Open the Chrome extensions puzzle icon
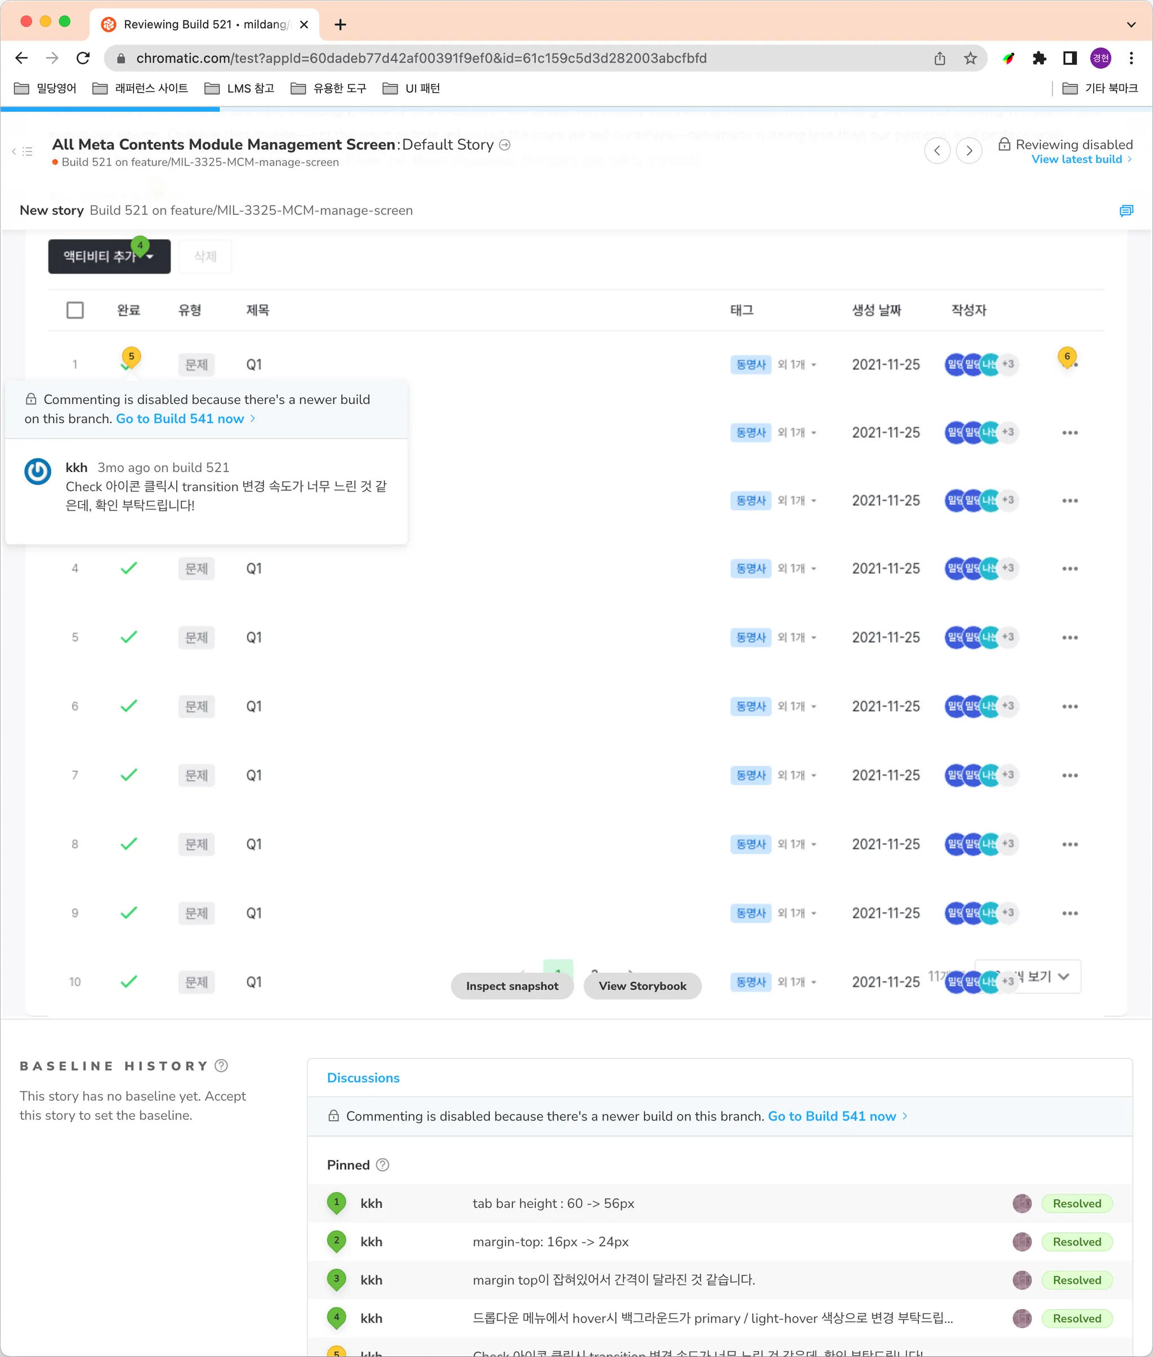Screen dimensions: 1153x1357 [x=1039, y=58]
